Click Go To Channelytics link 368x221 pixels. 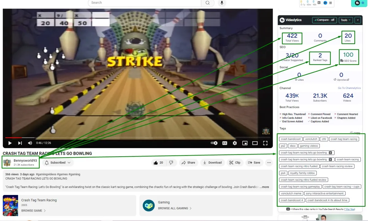(349, 88)
